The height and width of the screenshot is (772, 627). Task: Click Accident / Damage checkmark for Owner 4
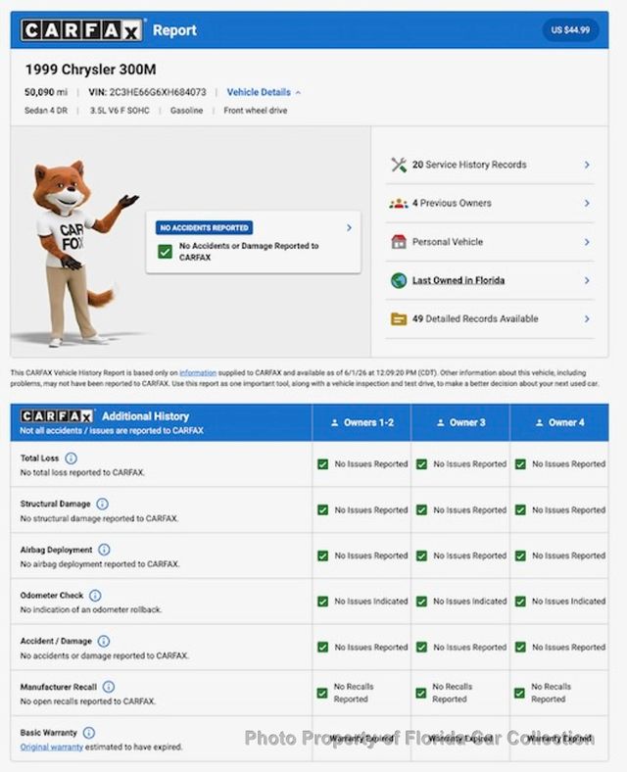coord(520,647)
